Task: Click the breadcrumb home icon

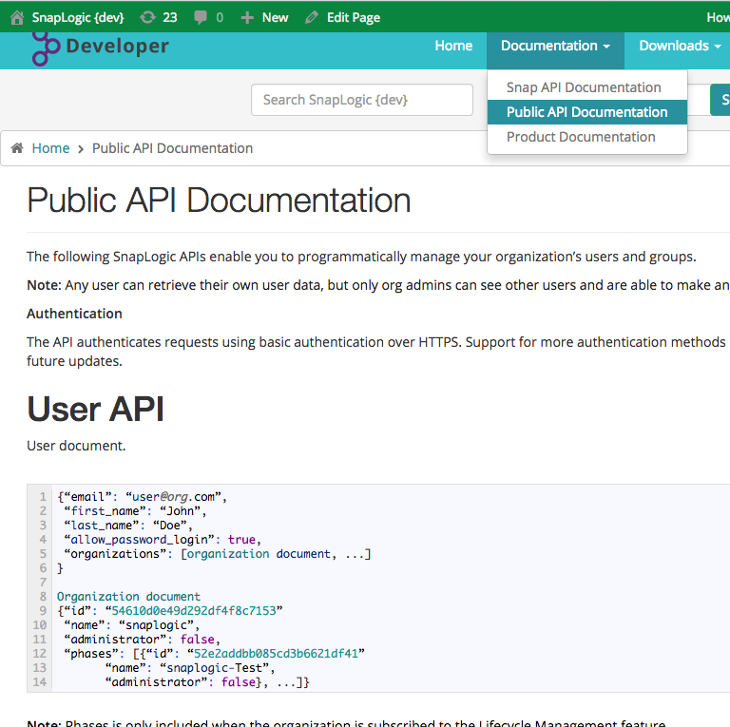Action: (17, 148)
